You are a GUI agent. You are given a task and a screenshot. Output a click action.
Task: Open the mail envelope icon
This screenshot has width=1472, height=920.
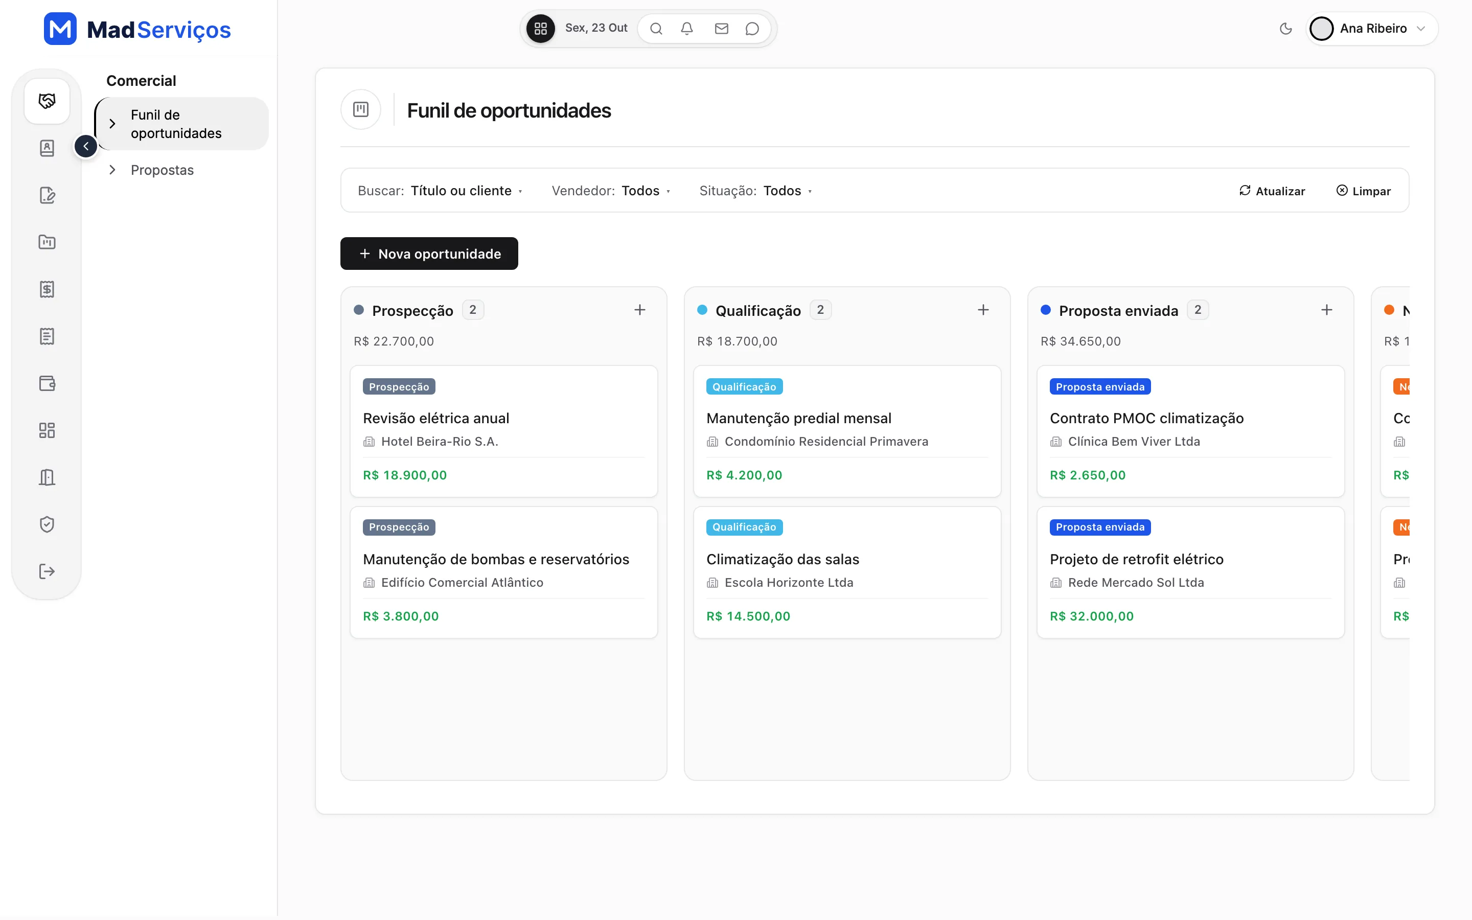click(721, 29)
